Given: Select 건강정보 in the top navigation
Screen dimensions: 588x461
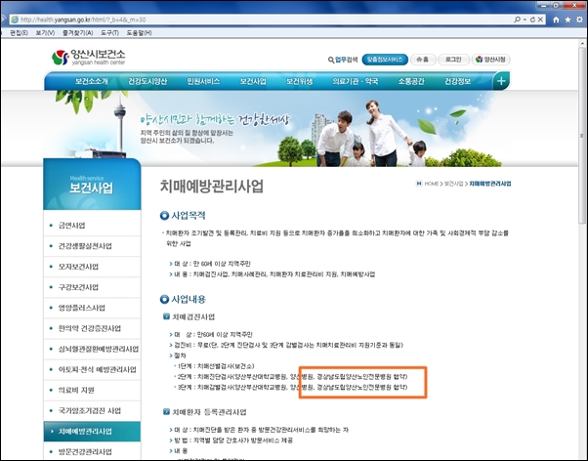Looking at the screenshot, I should click(x=457, y=81).
